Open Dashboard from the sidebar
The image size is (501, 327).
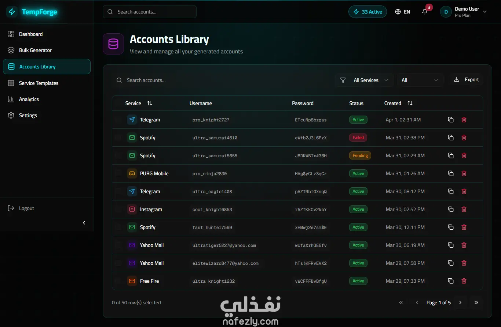47,34
